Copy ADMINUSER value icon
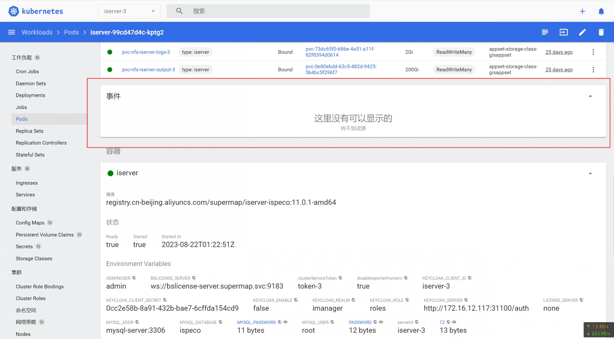The height and width of the screenshot is (339, 614). 134,278
